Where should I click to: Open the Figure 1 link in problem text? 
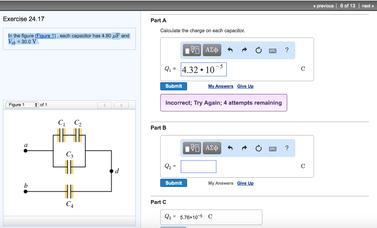pos(45,36)
